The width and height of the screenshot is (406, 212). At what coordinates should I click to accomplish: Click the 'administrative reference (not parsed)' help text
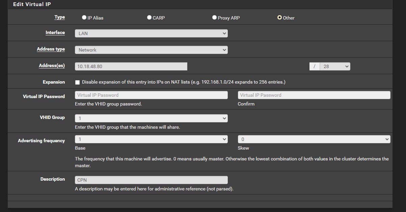pos(154,189)
